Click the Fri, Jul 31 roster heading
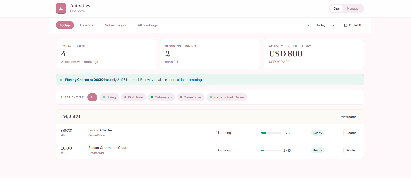The image size is (411, 178). (71, 117)
